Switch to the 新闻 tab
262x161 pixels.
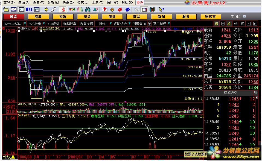(x=161, y=16)
